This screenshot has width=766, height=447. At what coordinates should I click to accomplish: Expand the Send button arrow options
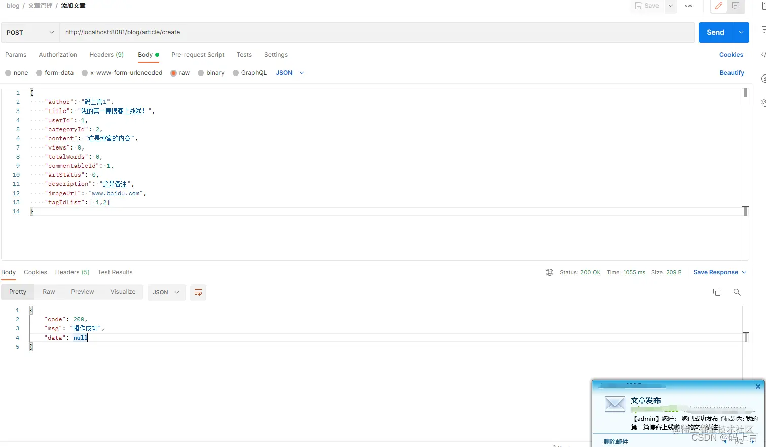point(741,32)
